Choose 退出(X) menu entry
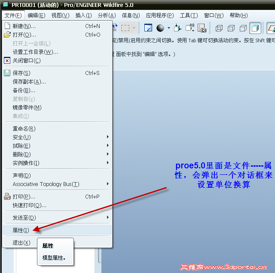Image resolution: width=275 pixels, height=273 pixels. pyautogui.click(x=57, y=242)
